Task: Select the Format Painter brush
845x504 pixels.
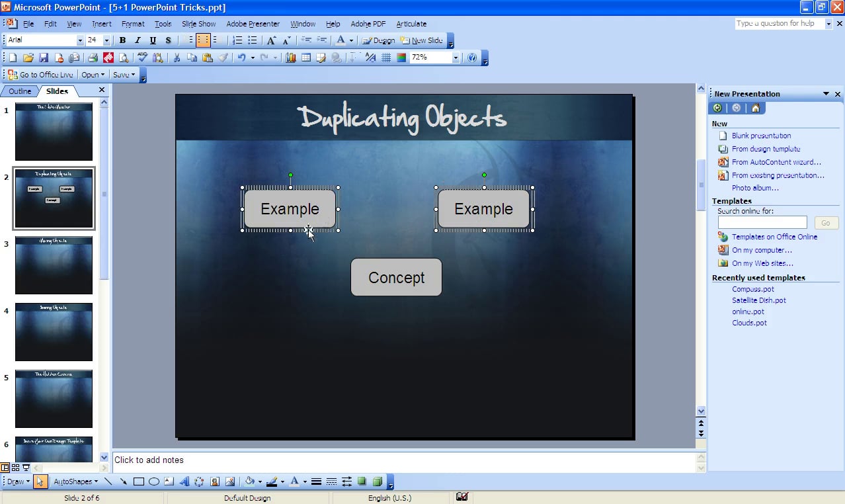Action: point(223,58)
